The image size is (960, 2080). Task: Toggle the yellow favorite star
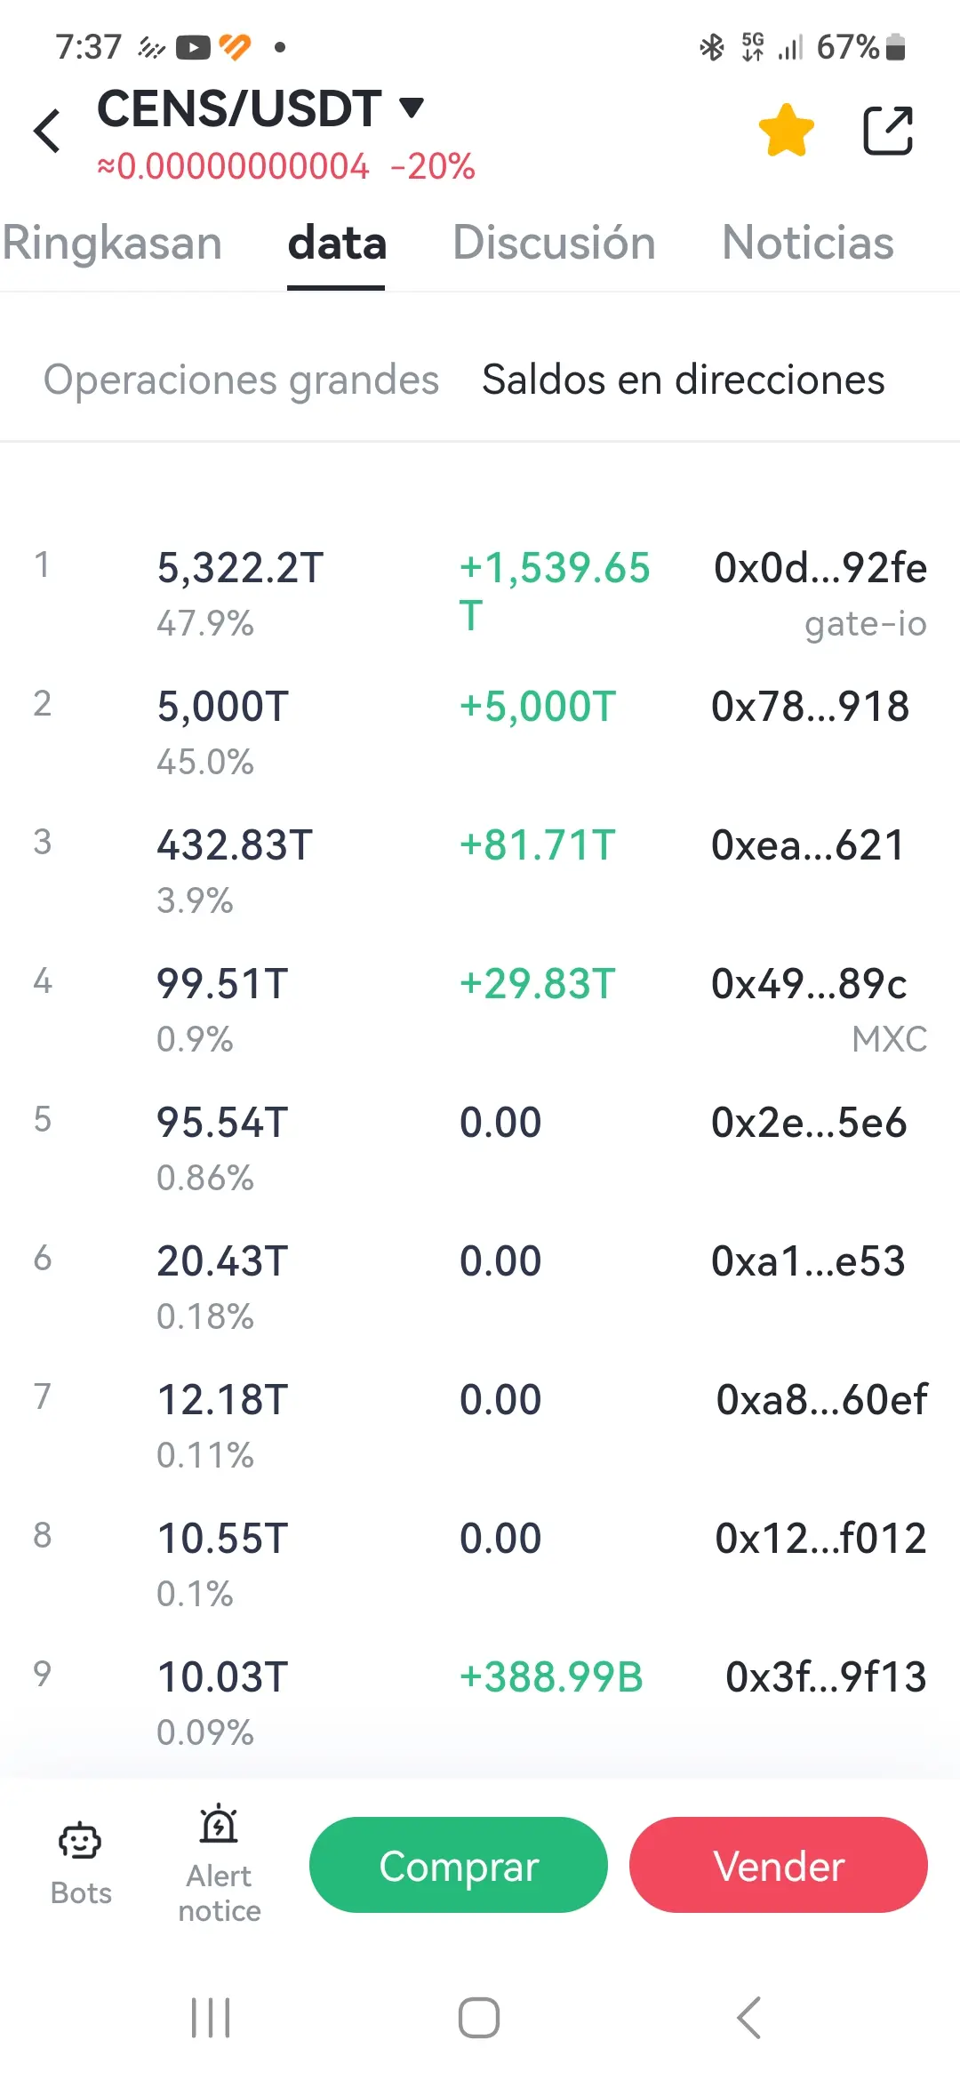(786, 131)
